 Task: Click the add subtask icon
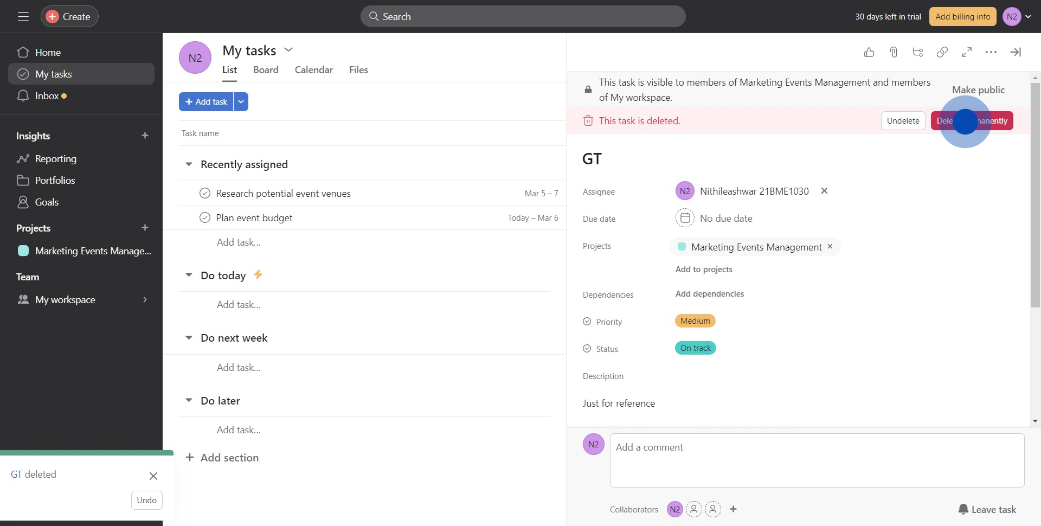(918, 52)
